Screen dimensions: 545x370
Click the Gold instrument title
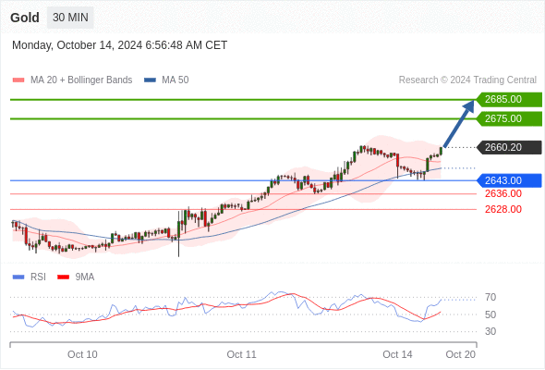tap(25, 18)
